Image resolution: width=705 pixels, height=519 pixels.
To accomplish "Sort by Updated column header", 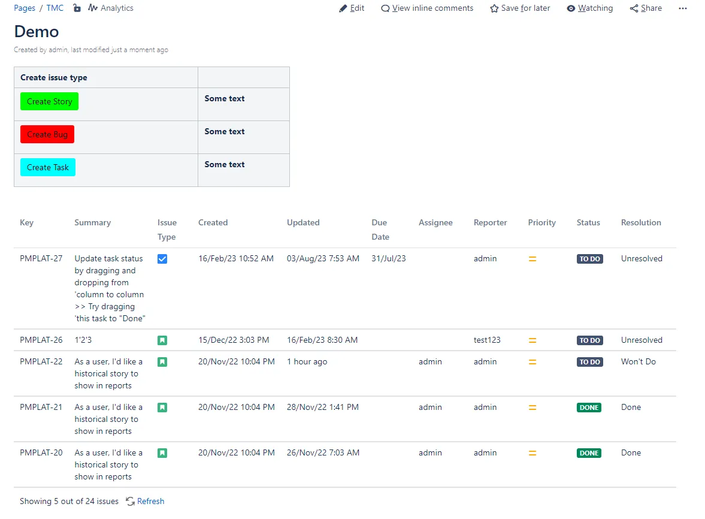I will click(303, 222).
